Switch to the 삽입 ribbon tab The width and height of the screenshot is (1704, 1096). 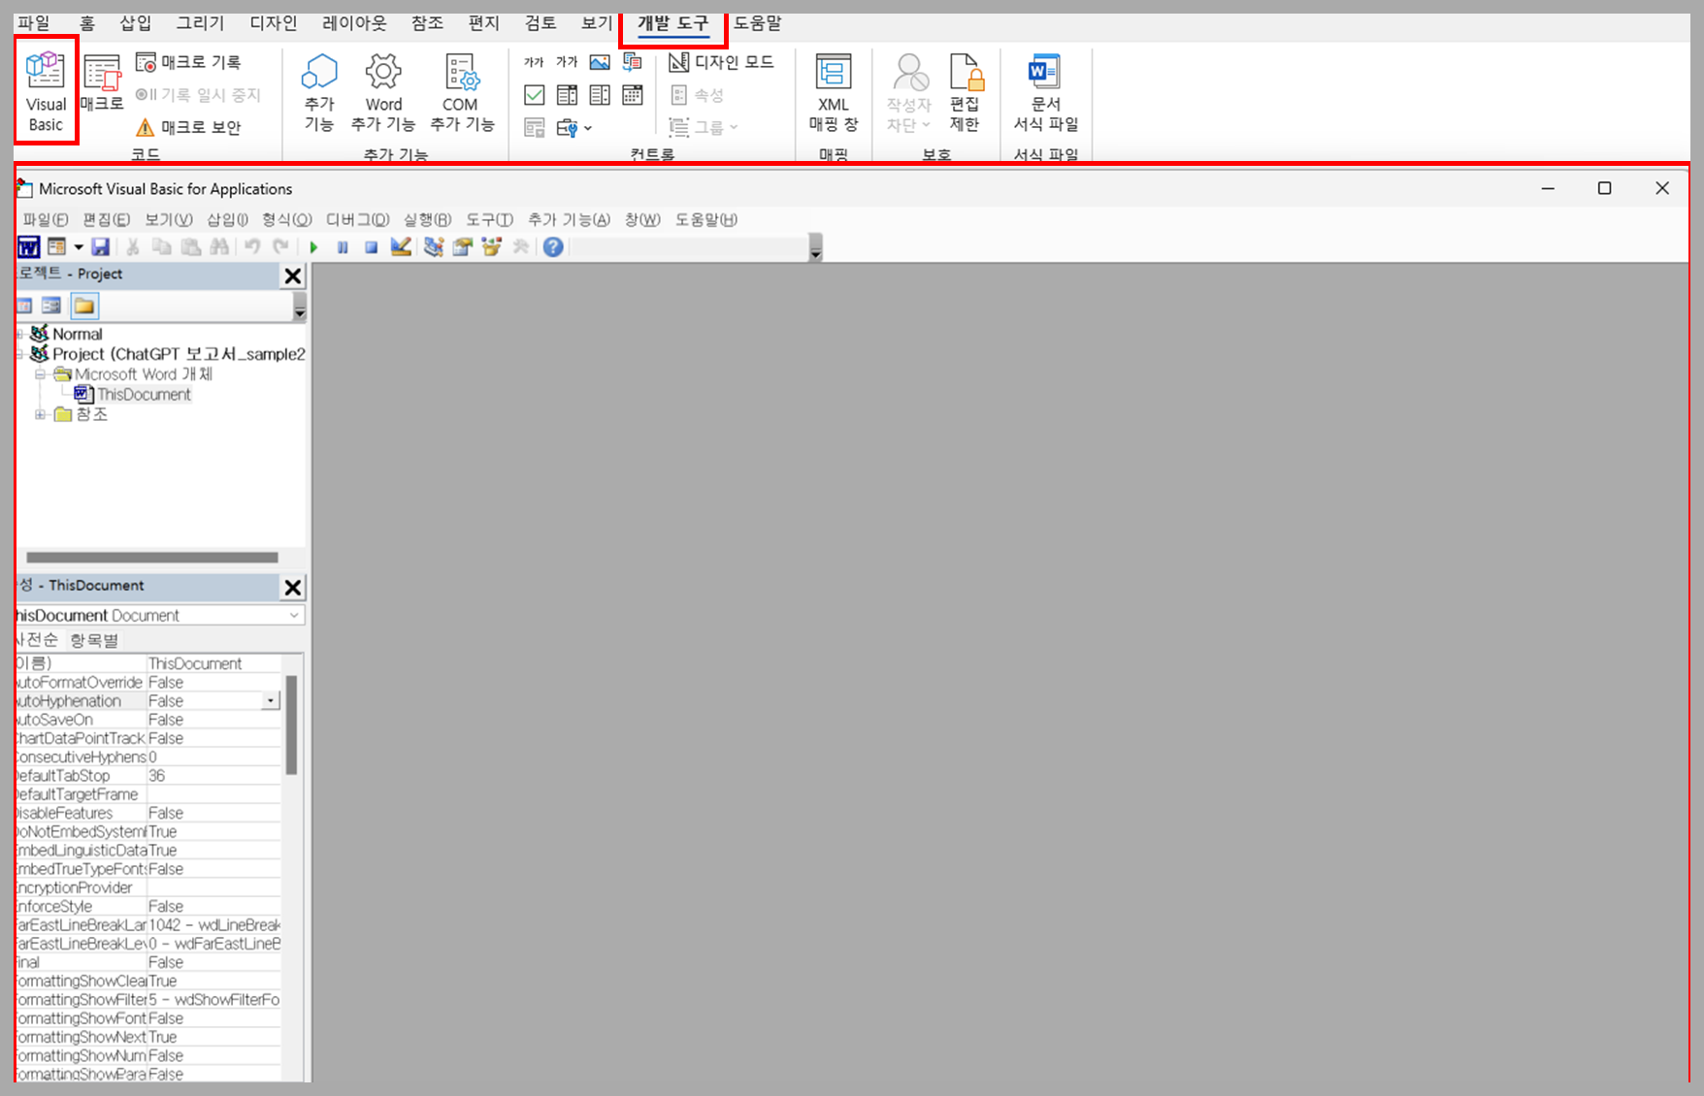coord(136,23)
